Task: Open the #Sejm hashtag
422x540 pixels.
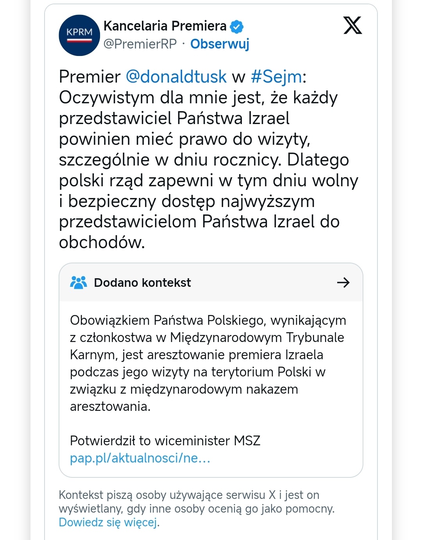Action: click(276, 77)
